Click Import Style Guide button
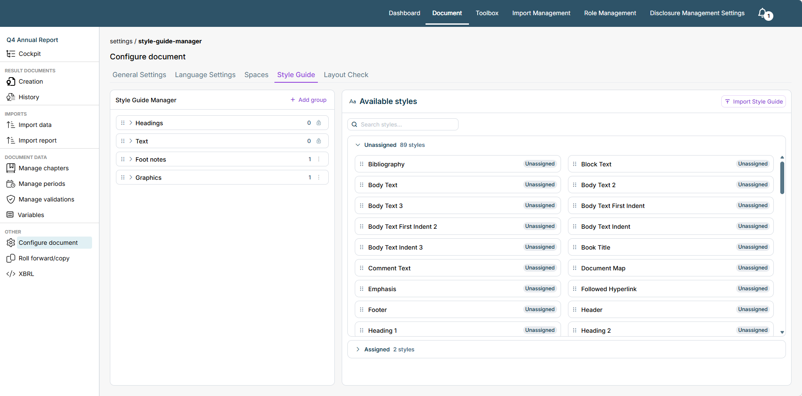Viewport: 802px width, 396px height. (x=753, y=101)
